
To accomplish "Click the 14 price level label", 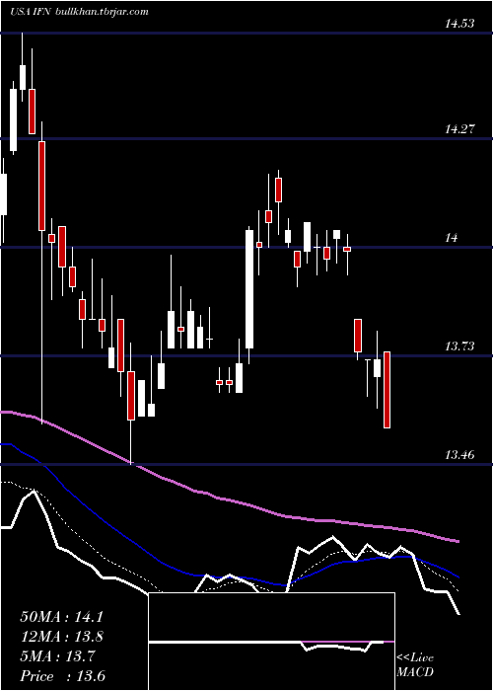I will 452,238.
